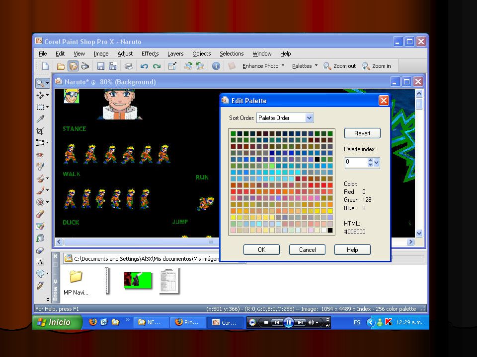Open the Sort Order dropdown
The width and height of the screenshot is (477, 357).
[x=309, y=118]
